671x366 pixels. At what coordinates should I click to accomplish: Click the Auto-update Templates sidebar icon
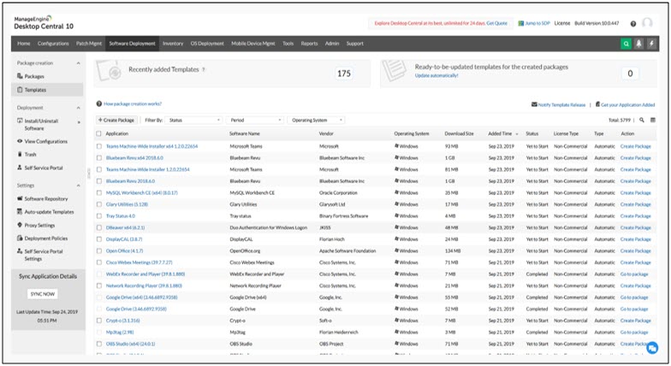click(20, 212)
